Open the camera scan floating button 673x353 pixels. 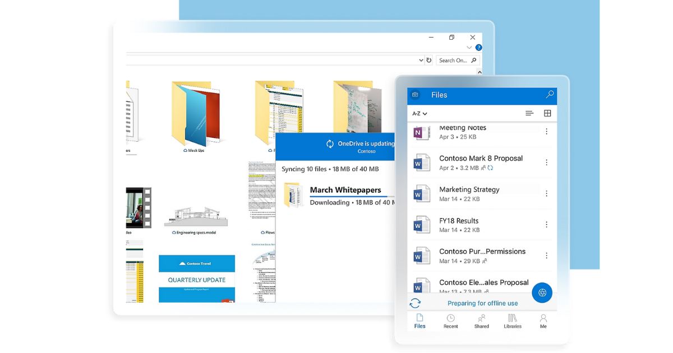(x=542, y=292)
